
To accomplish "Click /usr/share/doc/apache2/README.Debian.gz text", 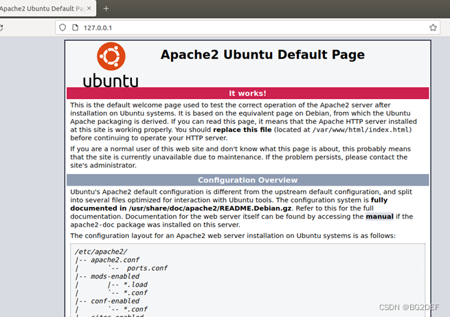I will pyautogui.click(x=210, y=208).
